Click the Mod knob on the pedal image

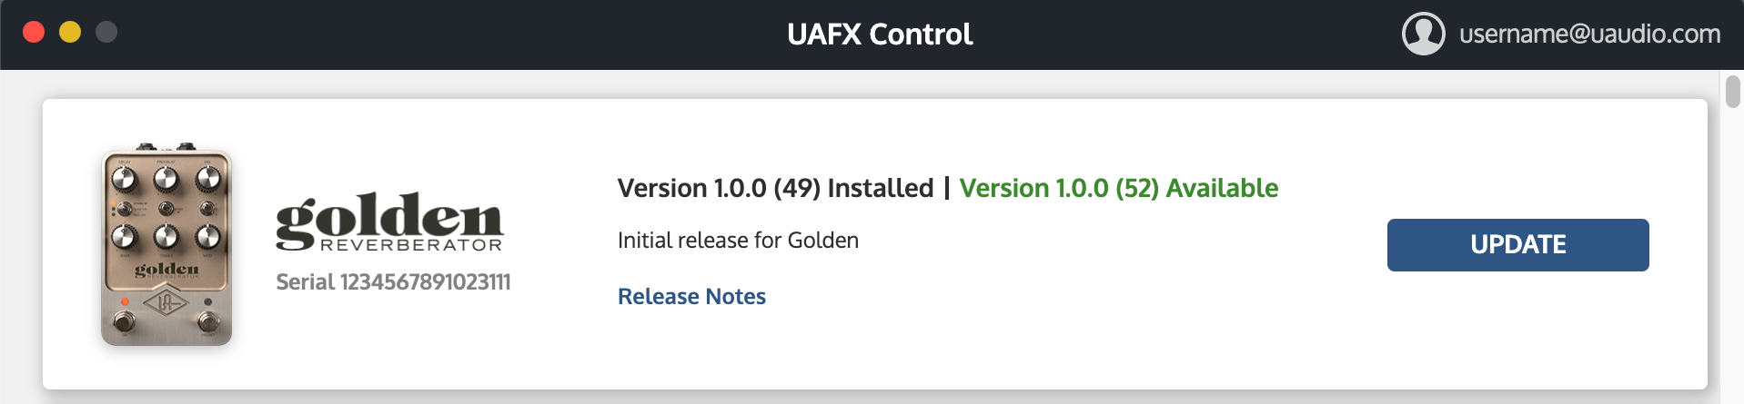coord(208,237)
